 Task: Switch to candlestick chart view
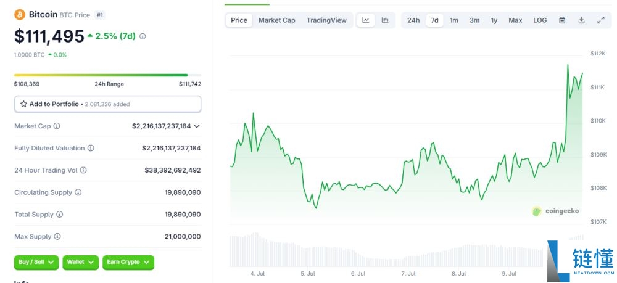(x=385, y=20)
